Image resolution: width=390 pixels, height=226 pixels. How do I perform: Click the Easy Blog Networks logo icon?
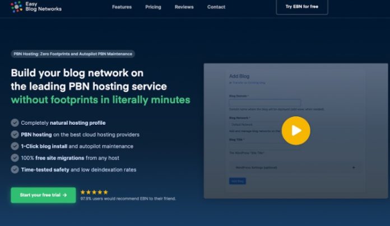(x=16, y=7)
